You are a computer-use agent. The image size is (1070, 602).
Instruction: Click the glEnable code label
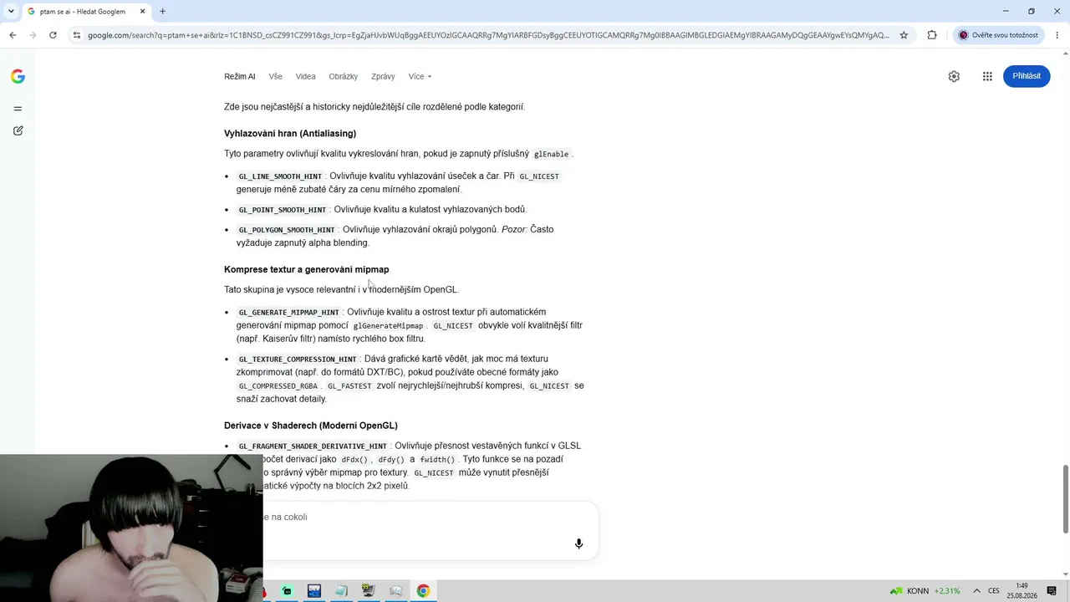point(552,154)
